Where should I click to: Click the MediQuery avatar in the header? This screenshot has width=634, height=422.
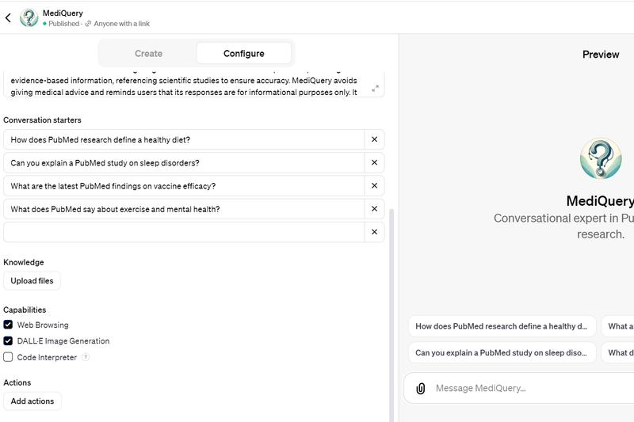pyautogui.click(x=29, y=17)
